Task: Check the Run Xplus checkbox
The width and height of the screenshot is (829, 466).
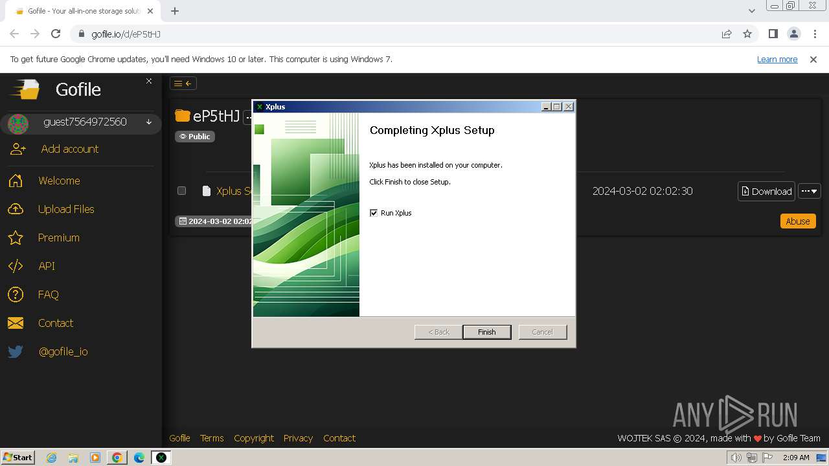Action: [x=374, y=213]
